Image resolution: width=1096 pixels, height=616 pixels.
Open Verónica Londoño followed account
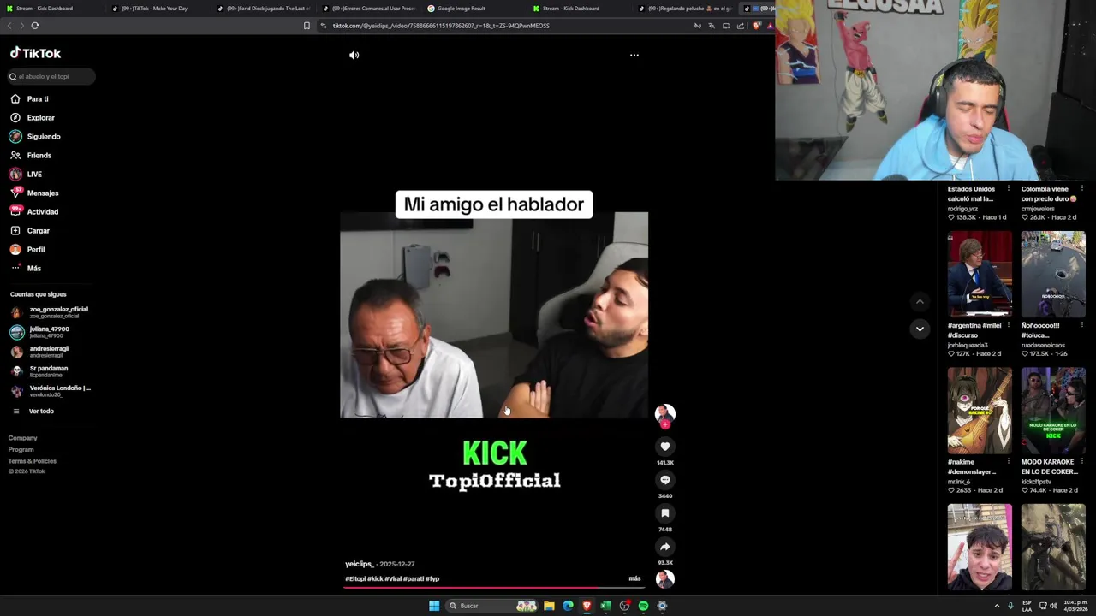point(50,391)
